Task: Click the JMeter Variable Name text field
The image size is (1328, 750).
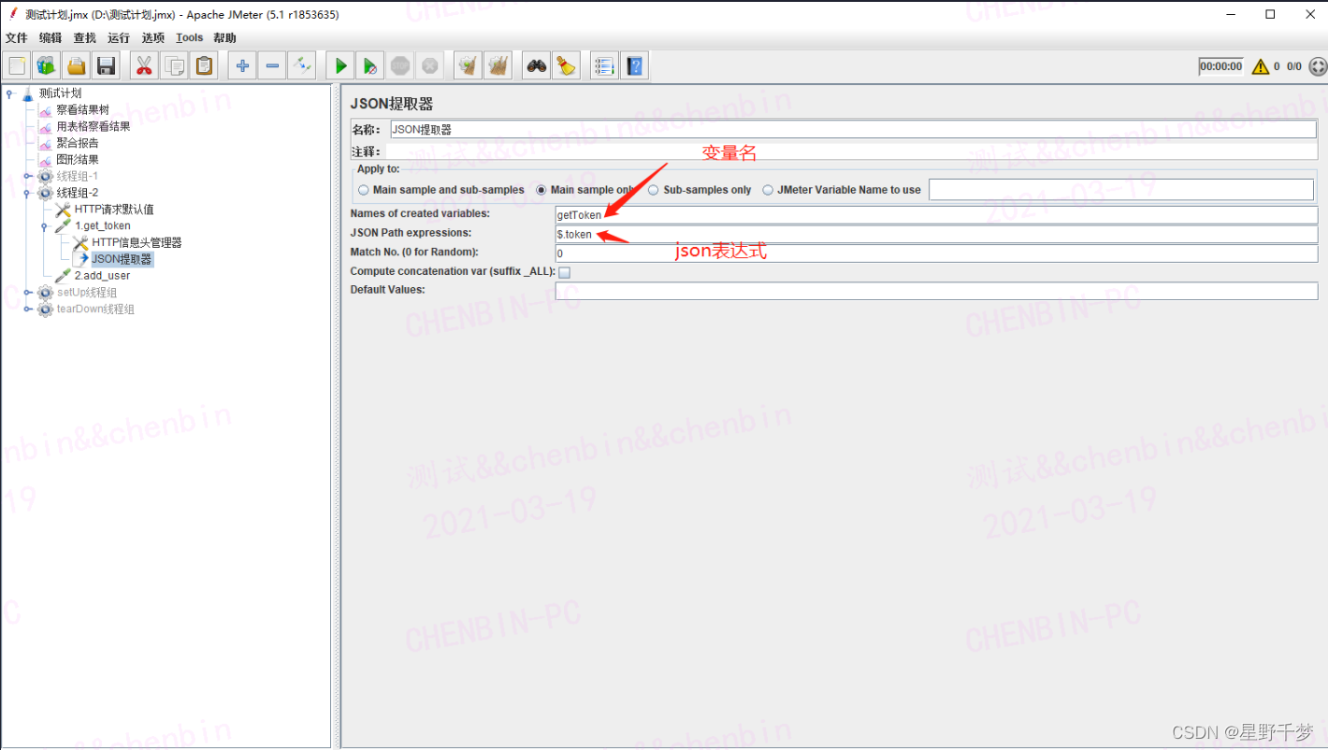Action: click(x=1120, y=190)
